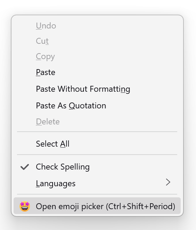Click the chevron arrow next to Languages
The image size is (196, 230).
168,182
